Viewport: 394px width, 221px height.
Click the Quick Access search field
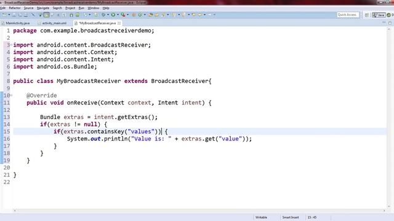(348, 15)
